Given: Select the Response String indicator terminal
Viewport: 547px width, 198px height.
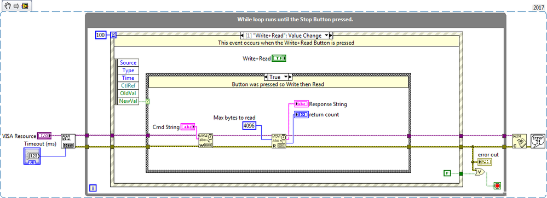Looking at the screenshot, I should click(301, 104).
